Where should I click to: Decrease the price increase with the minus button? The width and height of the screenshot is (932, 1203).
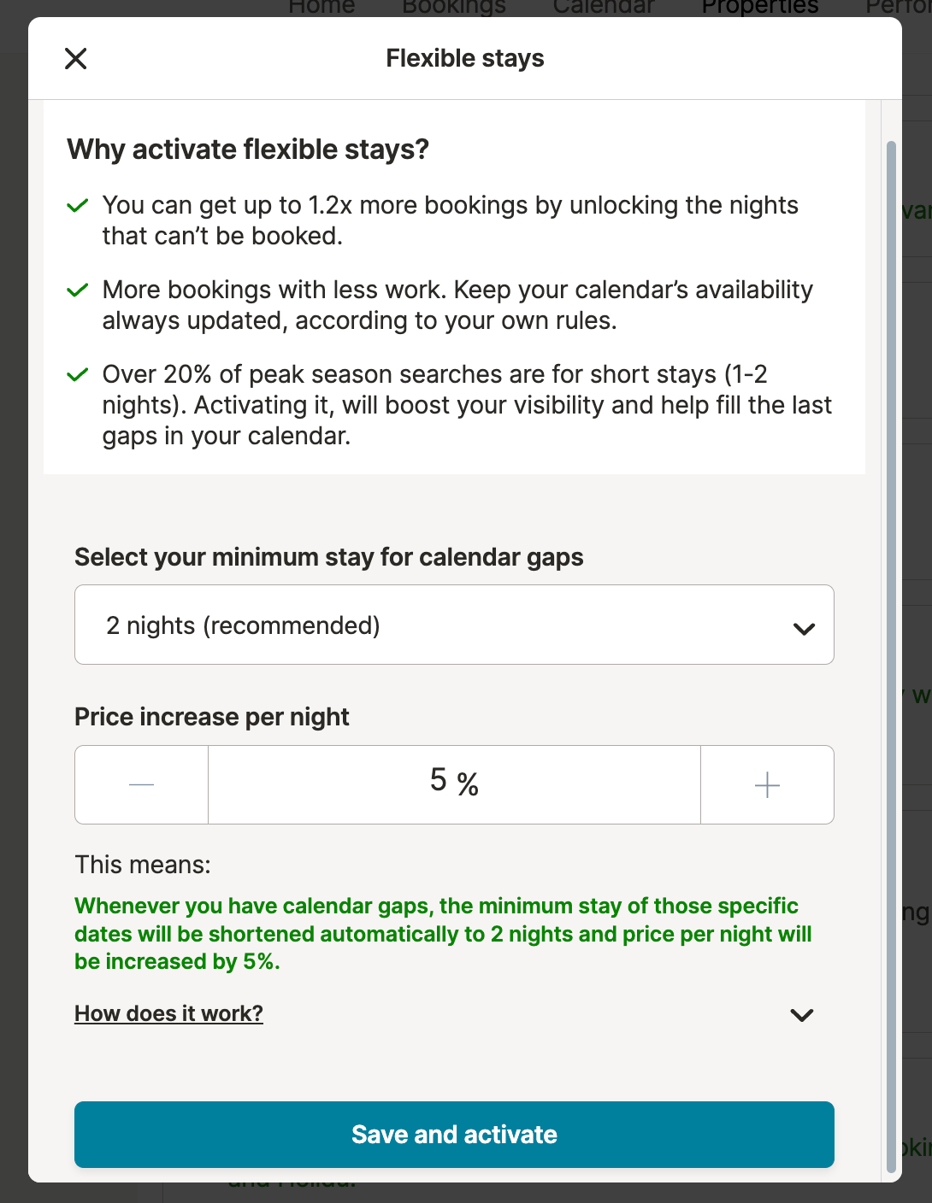coord(142,784)
